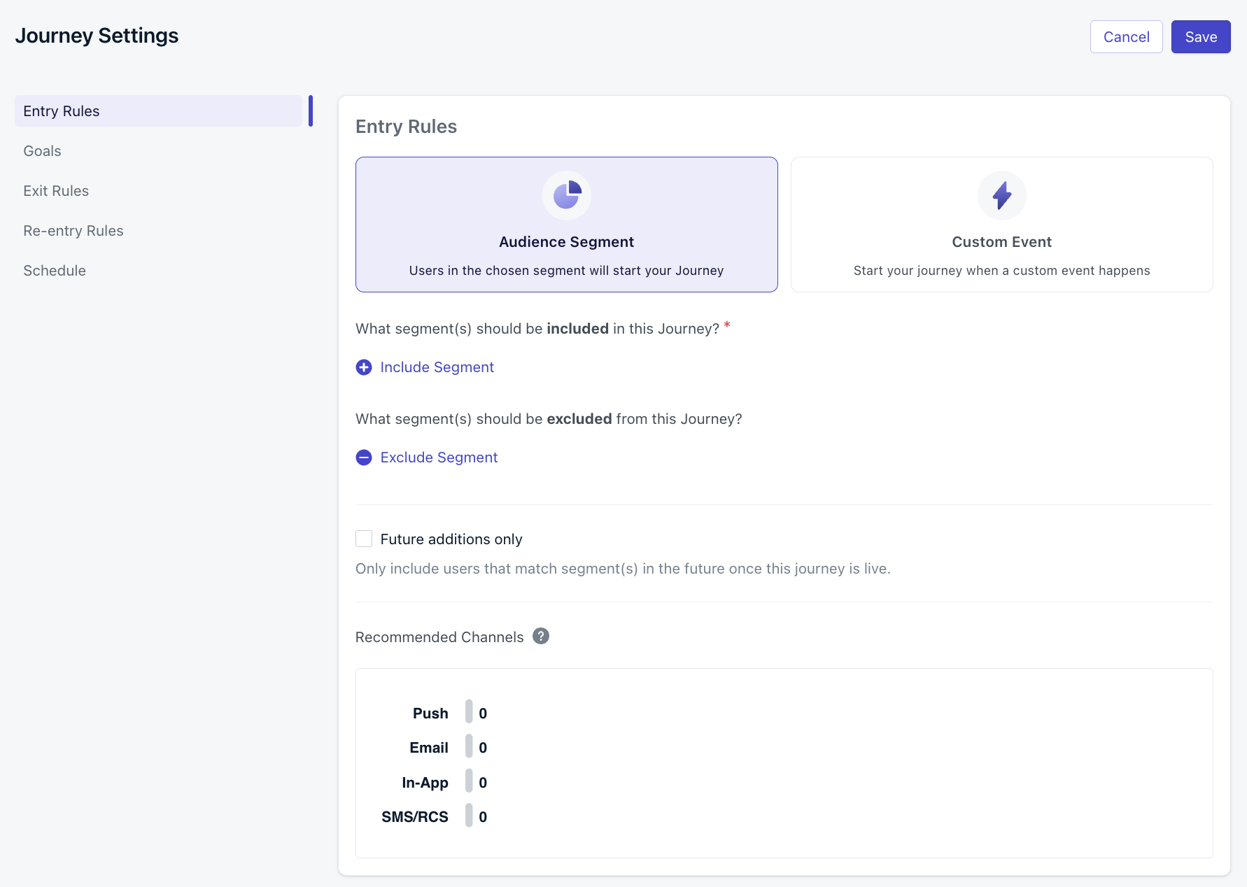Switch entry type to Custom Event

[1001, 224]
